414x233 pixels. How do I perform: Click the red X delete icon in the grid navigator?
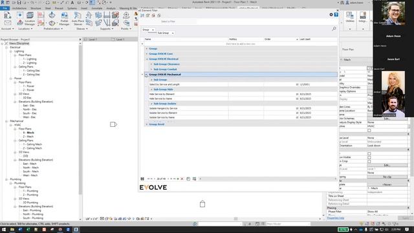pyautogui.click(x=182, y=179)
